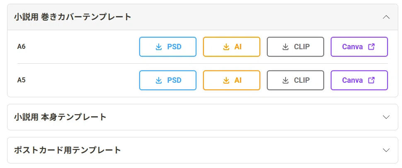Screen dimensions: 402x168
Task: Click external link icon on A5 Canva
Action: tap(371, 80)
